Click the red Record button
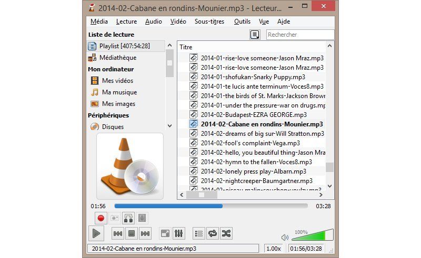 (x=101, y=218)
